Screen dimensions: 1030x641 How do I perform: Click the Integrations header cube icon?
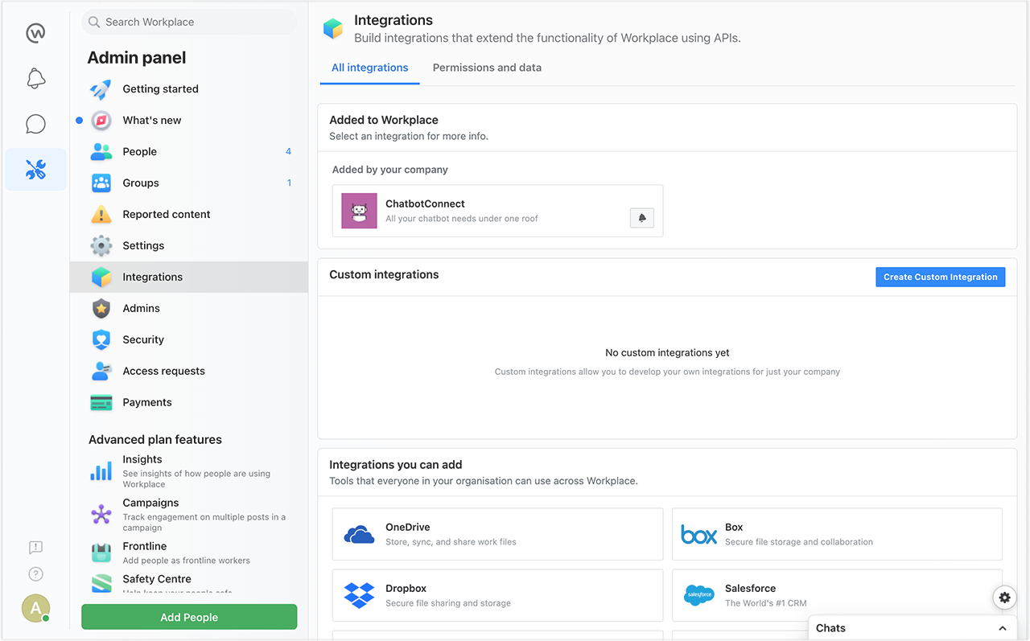pos(333,29)
